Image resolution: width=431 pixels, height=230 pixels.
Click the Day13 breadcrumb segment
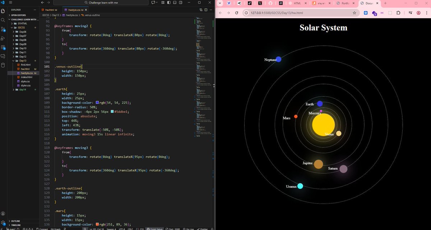56,15
